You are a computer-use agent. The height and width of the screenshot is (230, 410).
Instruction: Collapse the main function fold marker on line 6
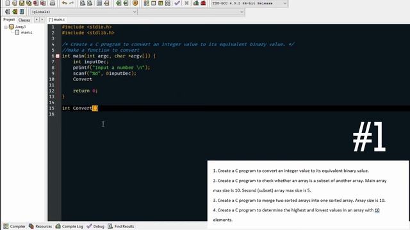click(58, 56)
